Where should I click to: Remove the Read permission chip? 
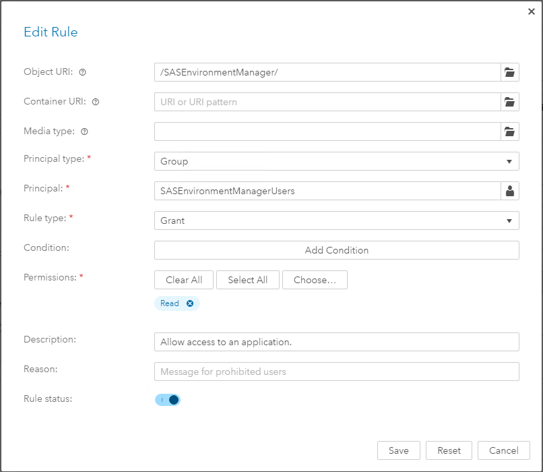190,303
